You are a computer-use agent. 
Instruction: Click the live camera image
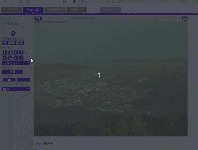pos(111,79)
